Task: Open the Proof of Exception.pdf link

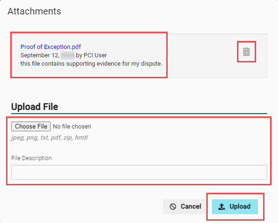Action: 51,47
